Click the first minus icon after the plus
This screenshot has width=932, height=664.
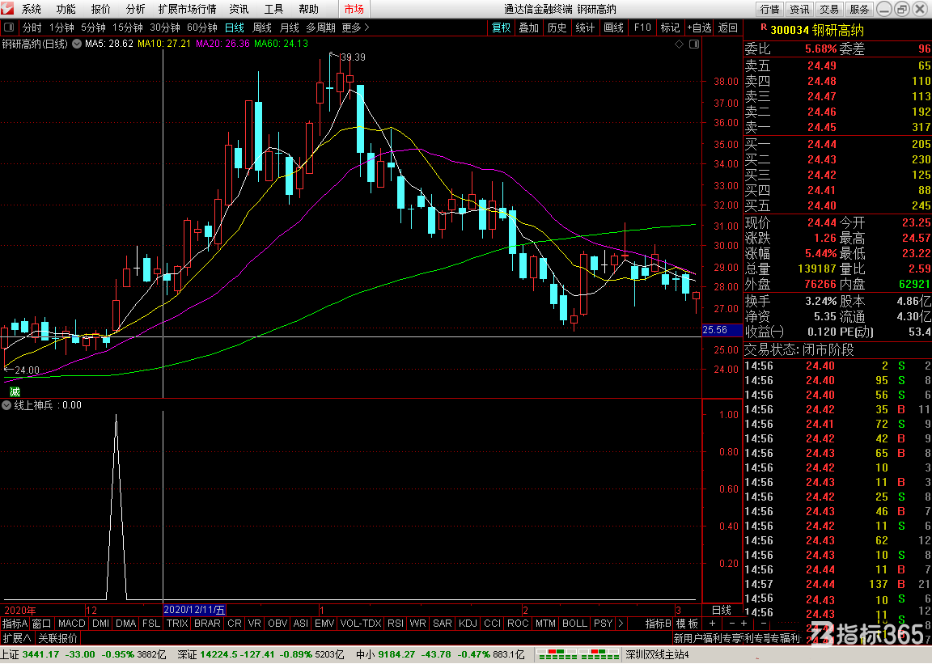[x=731, y=623]
